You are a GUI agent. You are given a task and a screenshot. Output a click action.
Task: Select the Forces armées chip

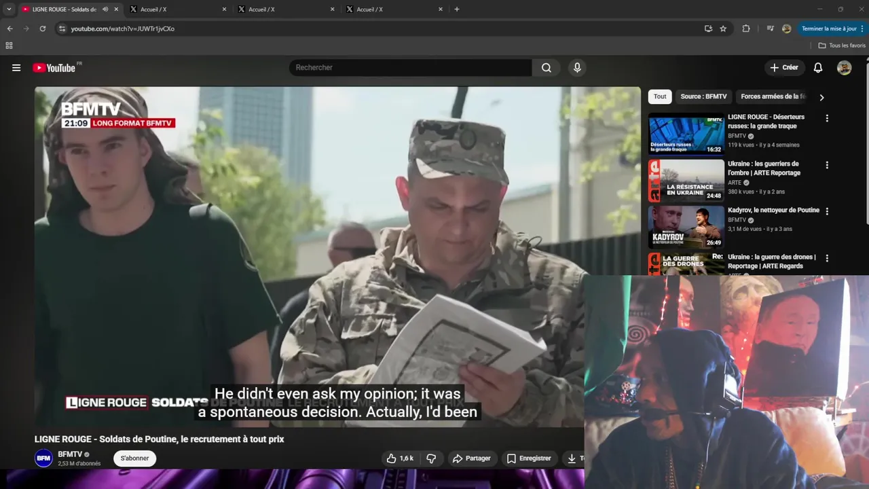[x=773, y=96]
